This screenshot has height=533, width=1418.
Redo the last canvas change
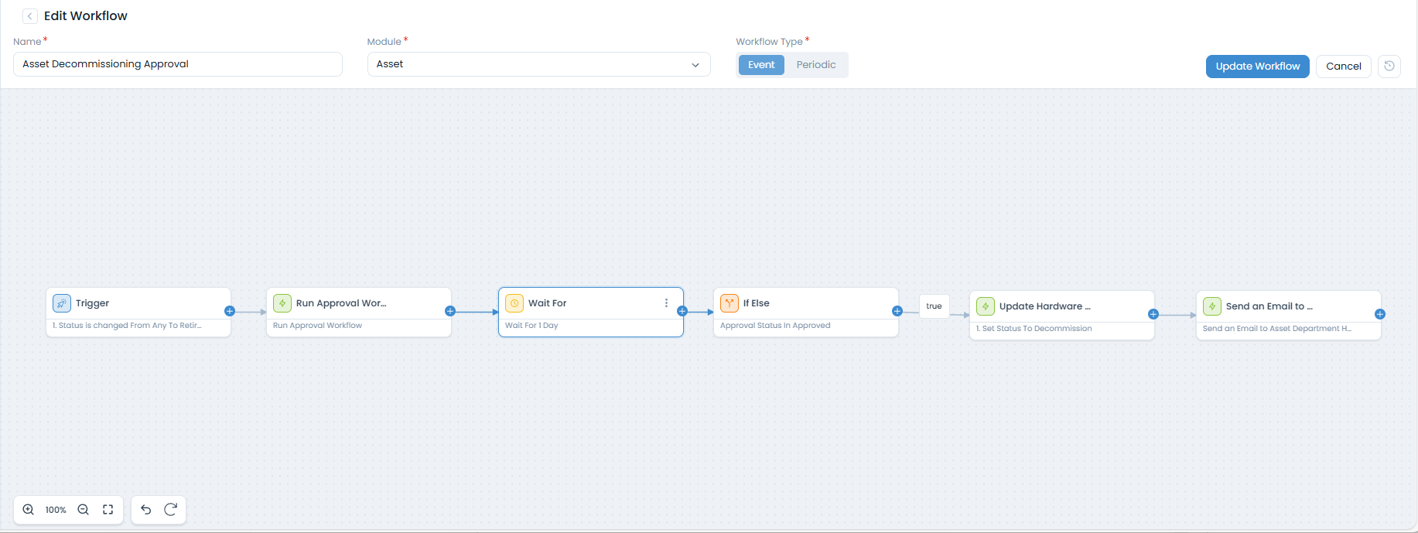pyautogui.click(x=171, y=510)
